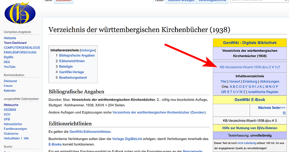Open the 'GenWiki-Editionsrichtlinien' link
The height and width of the screenshot is (152, 289).
pos(90,132)
